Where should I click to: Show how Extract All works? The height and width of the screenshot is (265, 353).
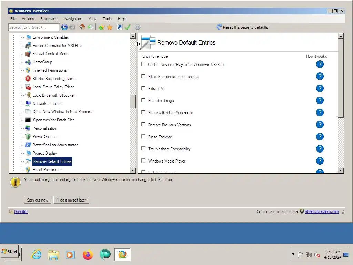[x=320, y=88]
